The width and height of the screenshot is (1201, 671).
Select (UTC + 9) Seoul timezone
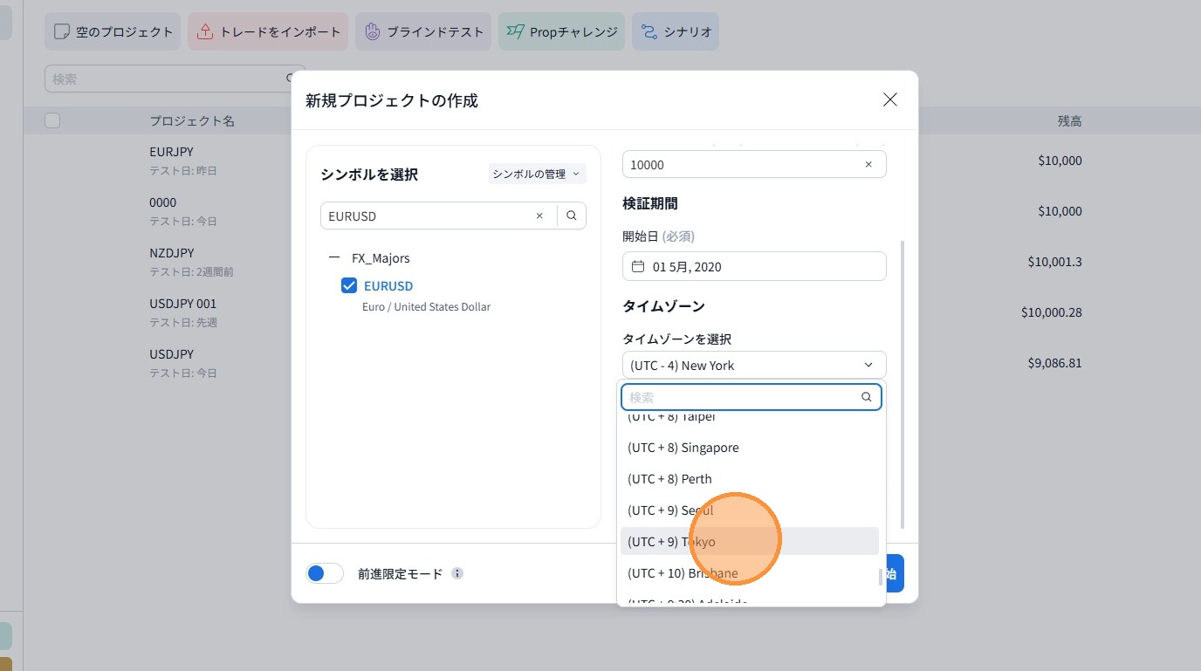point(750,510)
